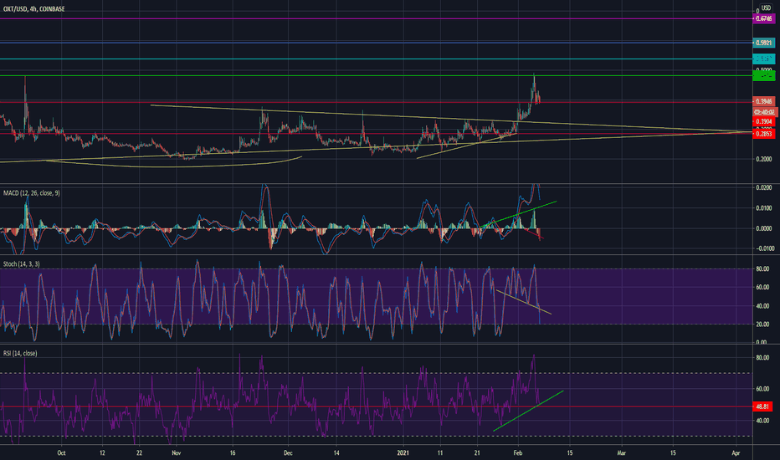Click the 22 date on time axis
Viewport: 780px width, 460px height.
[x=139, y=453]
